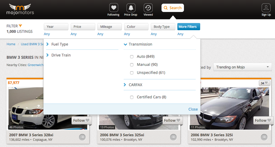Click the $7,977 price label
The image size is (275, 147).
(13, 83)
